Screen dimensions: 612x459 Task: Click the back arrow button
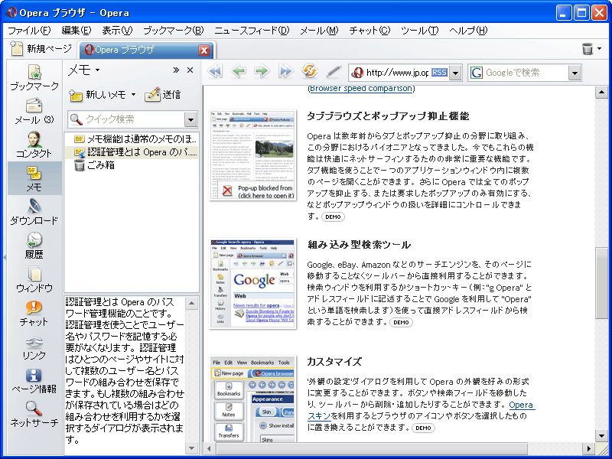coord(239,71)
